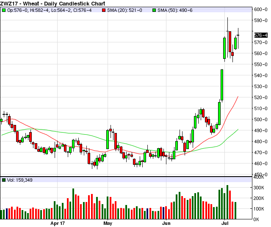Click the 570-0 price axis label
The image size is (271, 227).
tap(261, 42)
